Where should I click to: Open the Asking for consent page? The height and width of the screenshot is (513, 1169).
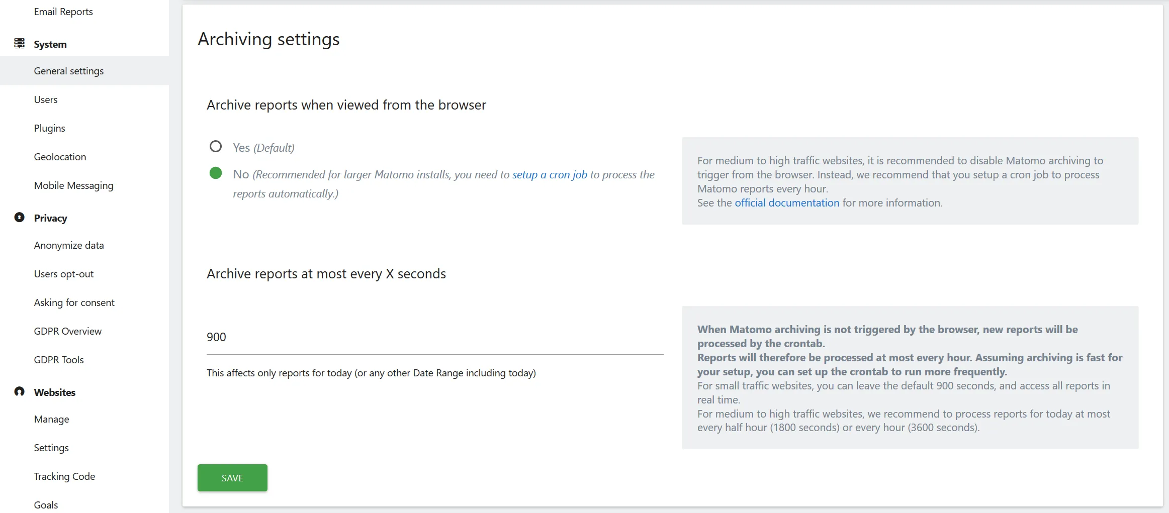[74, 302]
